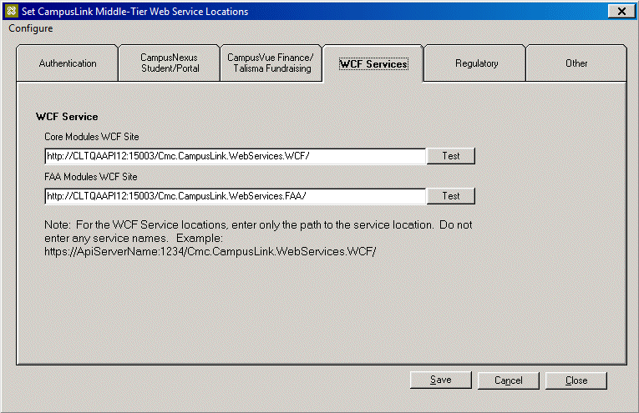Open the Configure menu
Image resolution: width=639 pixels, height=413 pixels.
(x=31, y=28)
